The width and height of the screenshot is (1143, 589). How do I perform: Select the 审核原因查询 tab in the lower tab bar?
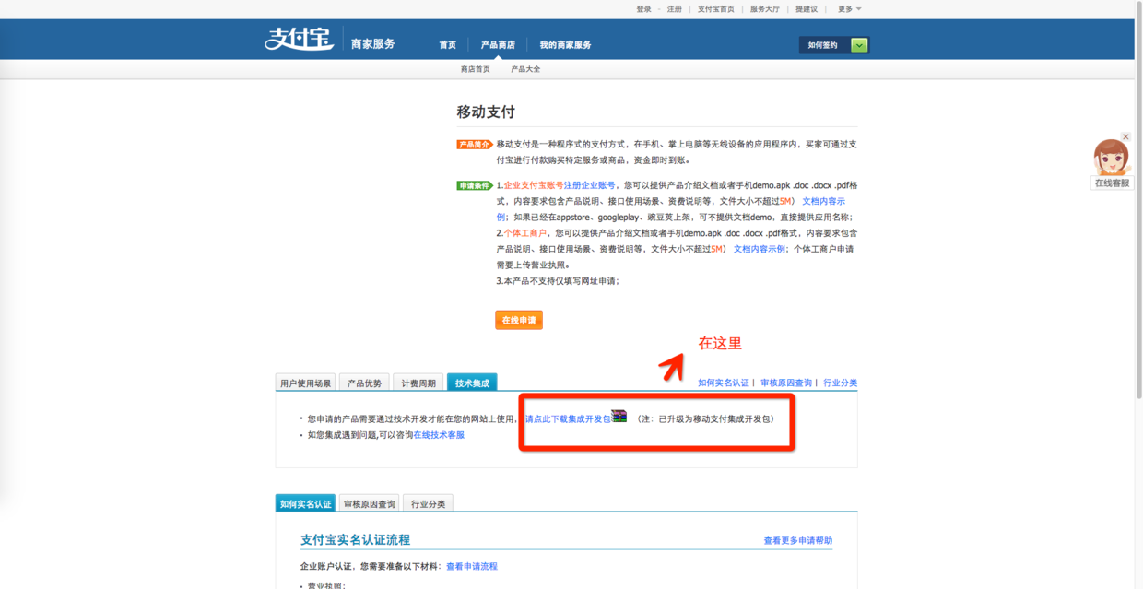(369, 503)
